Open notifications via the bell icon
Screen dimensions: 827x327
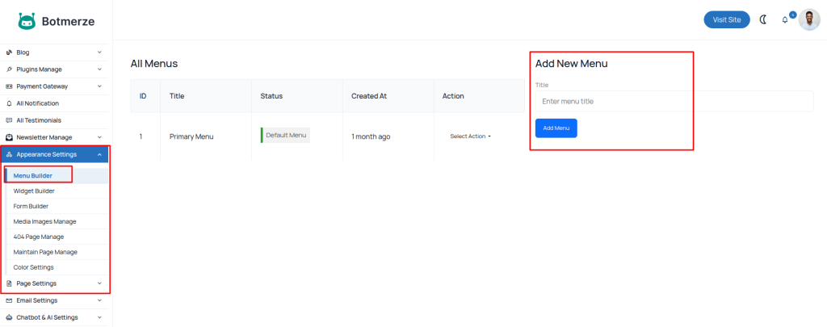click(785, 19)
